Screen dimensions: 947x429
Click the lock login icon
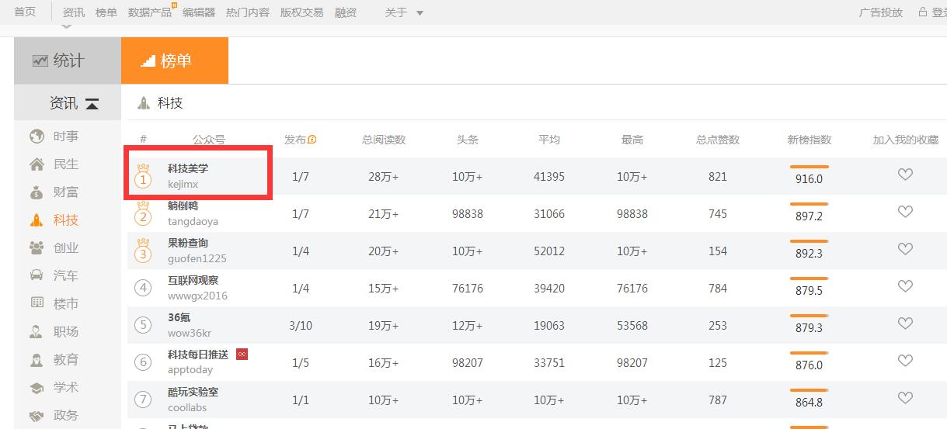click(923, 12)
